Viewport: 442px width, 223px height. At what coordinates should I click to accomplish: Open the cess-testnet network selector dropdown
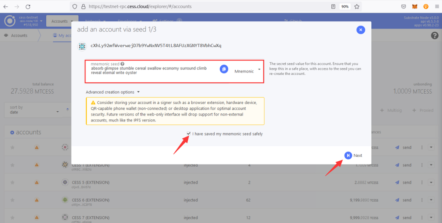point(31,21)
